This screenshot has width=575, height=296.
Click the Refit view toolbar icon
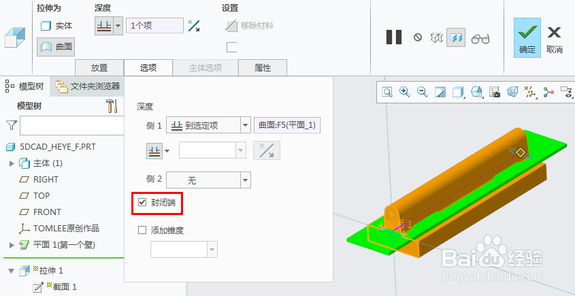pyautogui.click(x=387, y=92)
